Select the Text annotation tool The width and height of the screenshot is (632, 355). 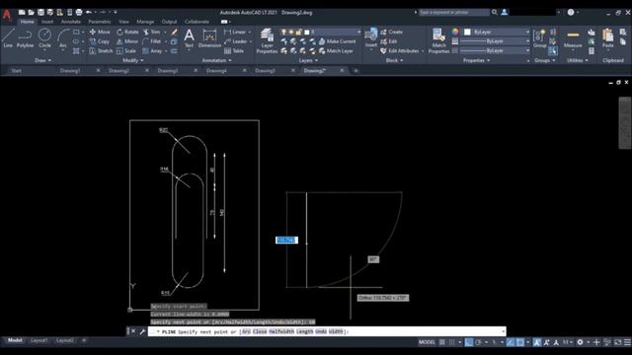[x=189, y=38]
